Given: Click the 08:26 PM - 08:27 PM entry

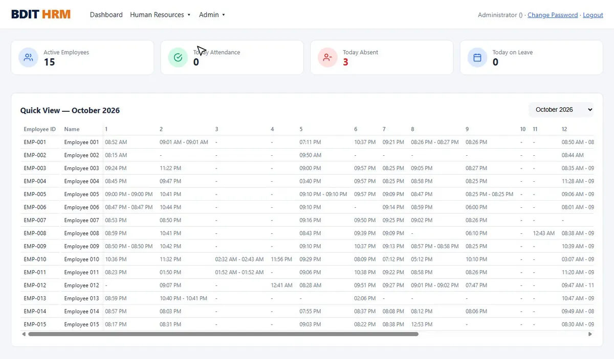Looking at the screenshot, I should 435,142.
